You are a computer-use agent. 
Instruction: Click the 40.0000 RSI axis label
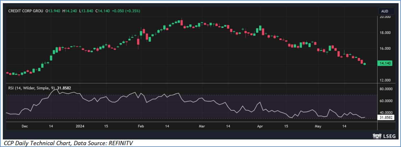[x=386, y=113]
